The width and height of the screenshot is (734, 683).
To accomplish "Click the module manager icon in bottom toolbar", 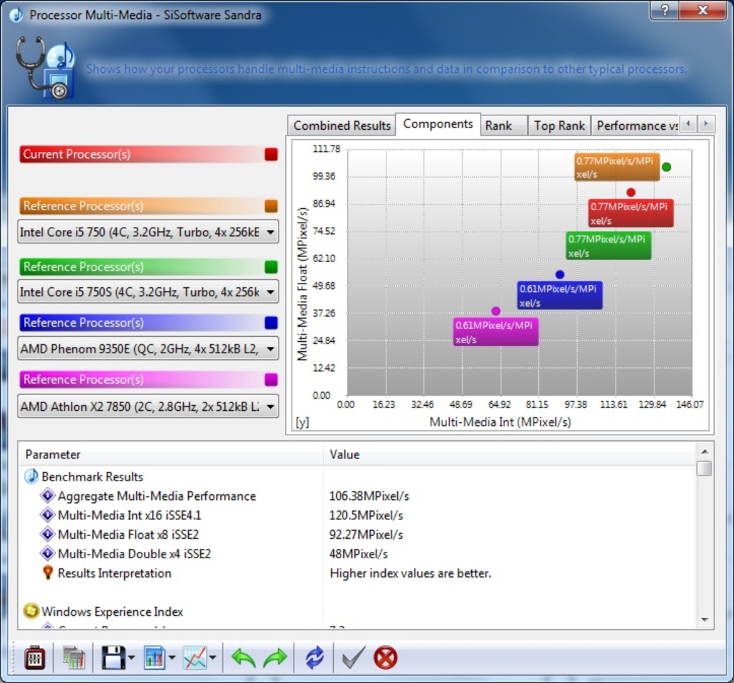I will coord(34,658).
